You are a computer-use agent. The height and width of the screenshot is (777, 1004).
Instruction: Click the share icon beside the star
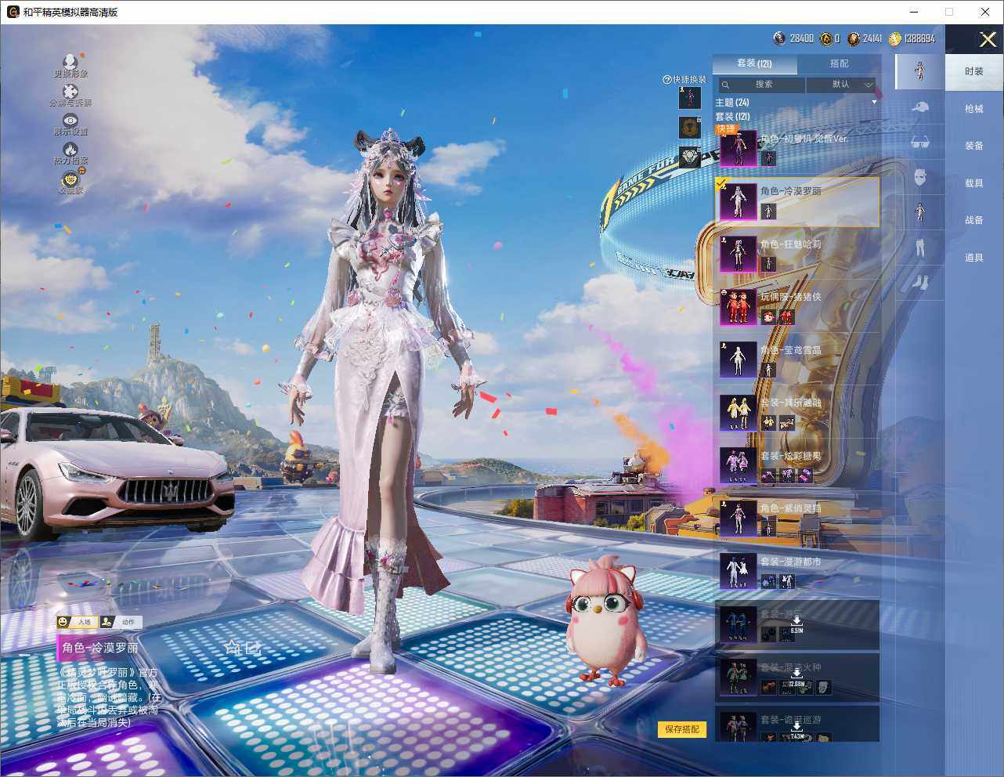(x=253, y=648)
